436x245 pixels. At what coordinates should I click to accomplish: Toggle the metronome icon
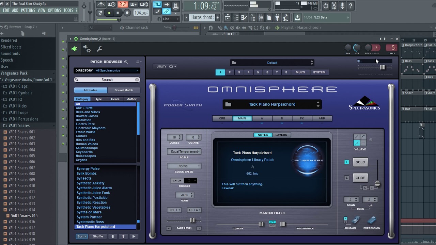tap(101, 4)
